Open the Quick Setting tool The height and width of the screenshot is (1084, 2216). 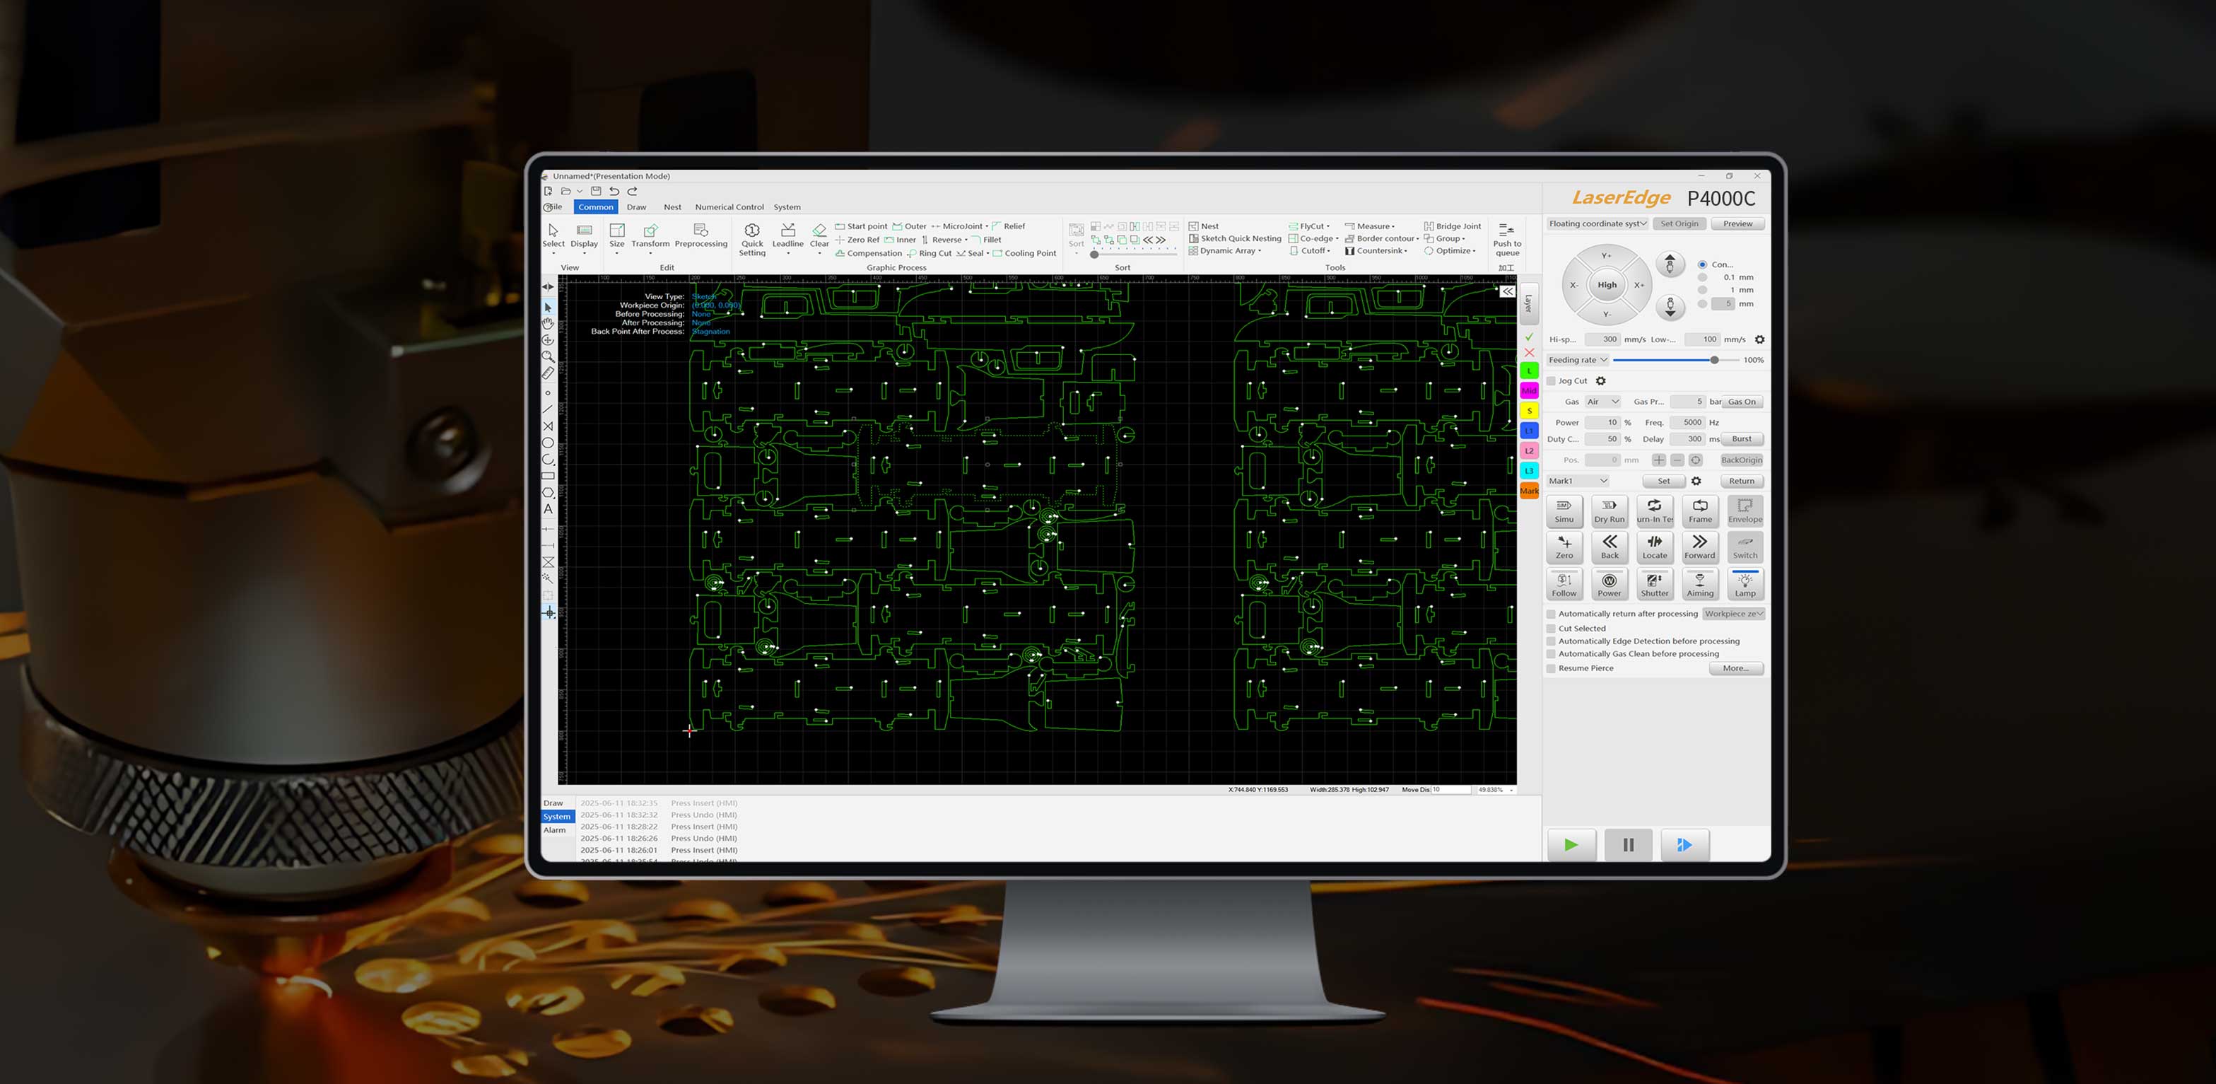[752, 237]
